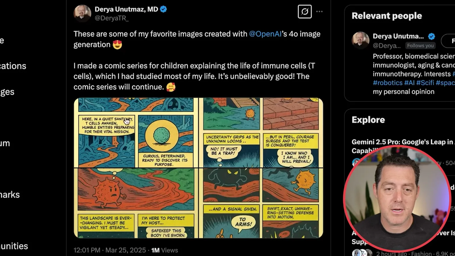Click the Follow button in the Relevant people panel

click(x=449, y=41)
